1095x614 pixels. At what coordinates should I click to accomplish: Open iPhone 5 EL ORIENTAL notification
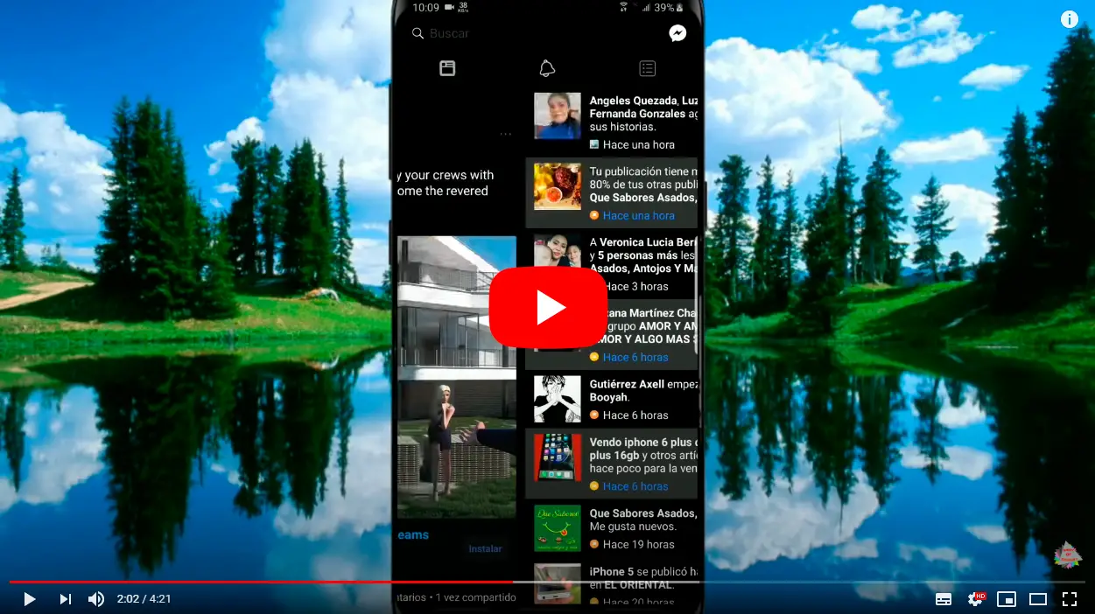(x=612, y=583)
